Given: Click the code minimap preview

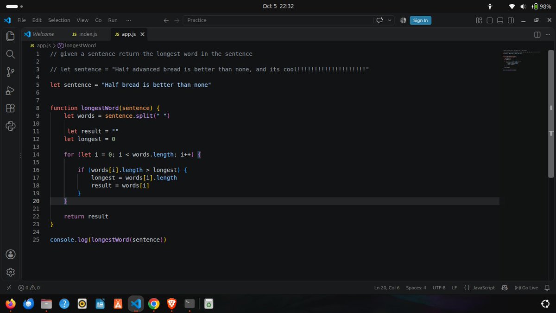Looking at the screenshot, I should pyautogui.click(x=521, y=60).
